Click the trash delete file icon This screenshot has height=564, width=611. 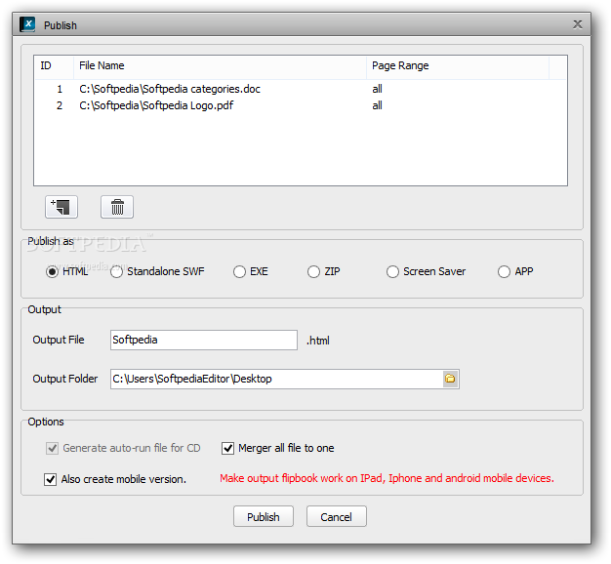coord(117,207)
